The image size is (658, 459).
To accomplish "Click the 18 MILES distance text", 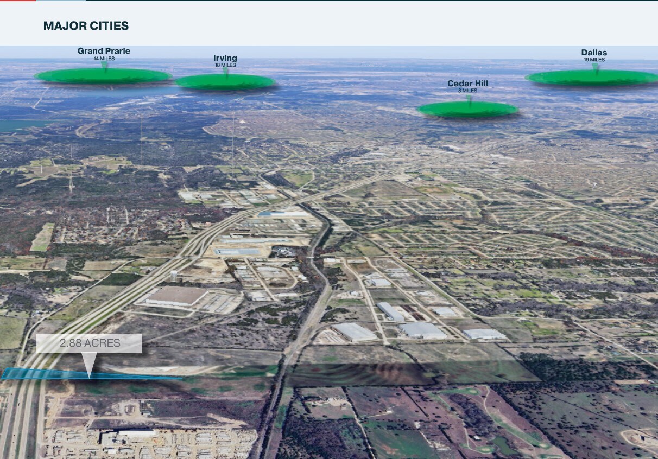I will (225, 65).
